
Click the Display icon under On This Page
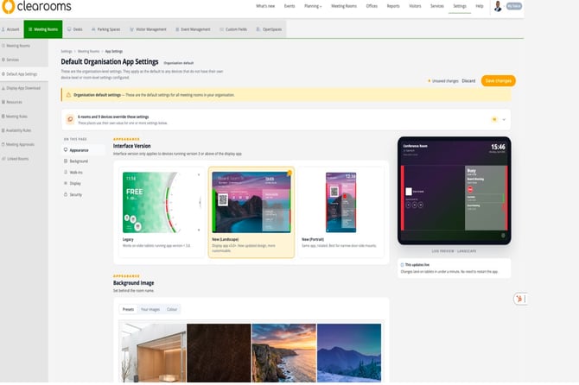click(66, 183)
